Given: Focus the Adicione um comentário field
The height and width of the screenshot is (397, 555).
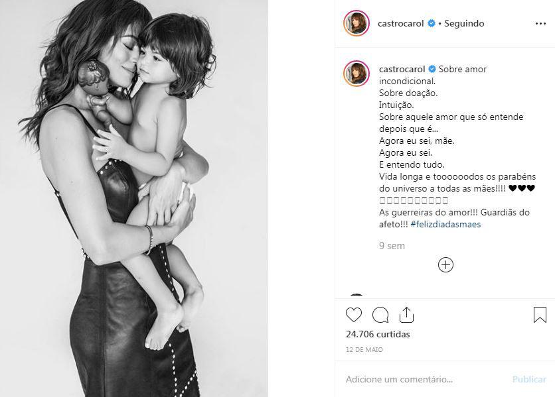Looking at the screenshot, I should (x=425, y=379).
